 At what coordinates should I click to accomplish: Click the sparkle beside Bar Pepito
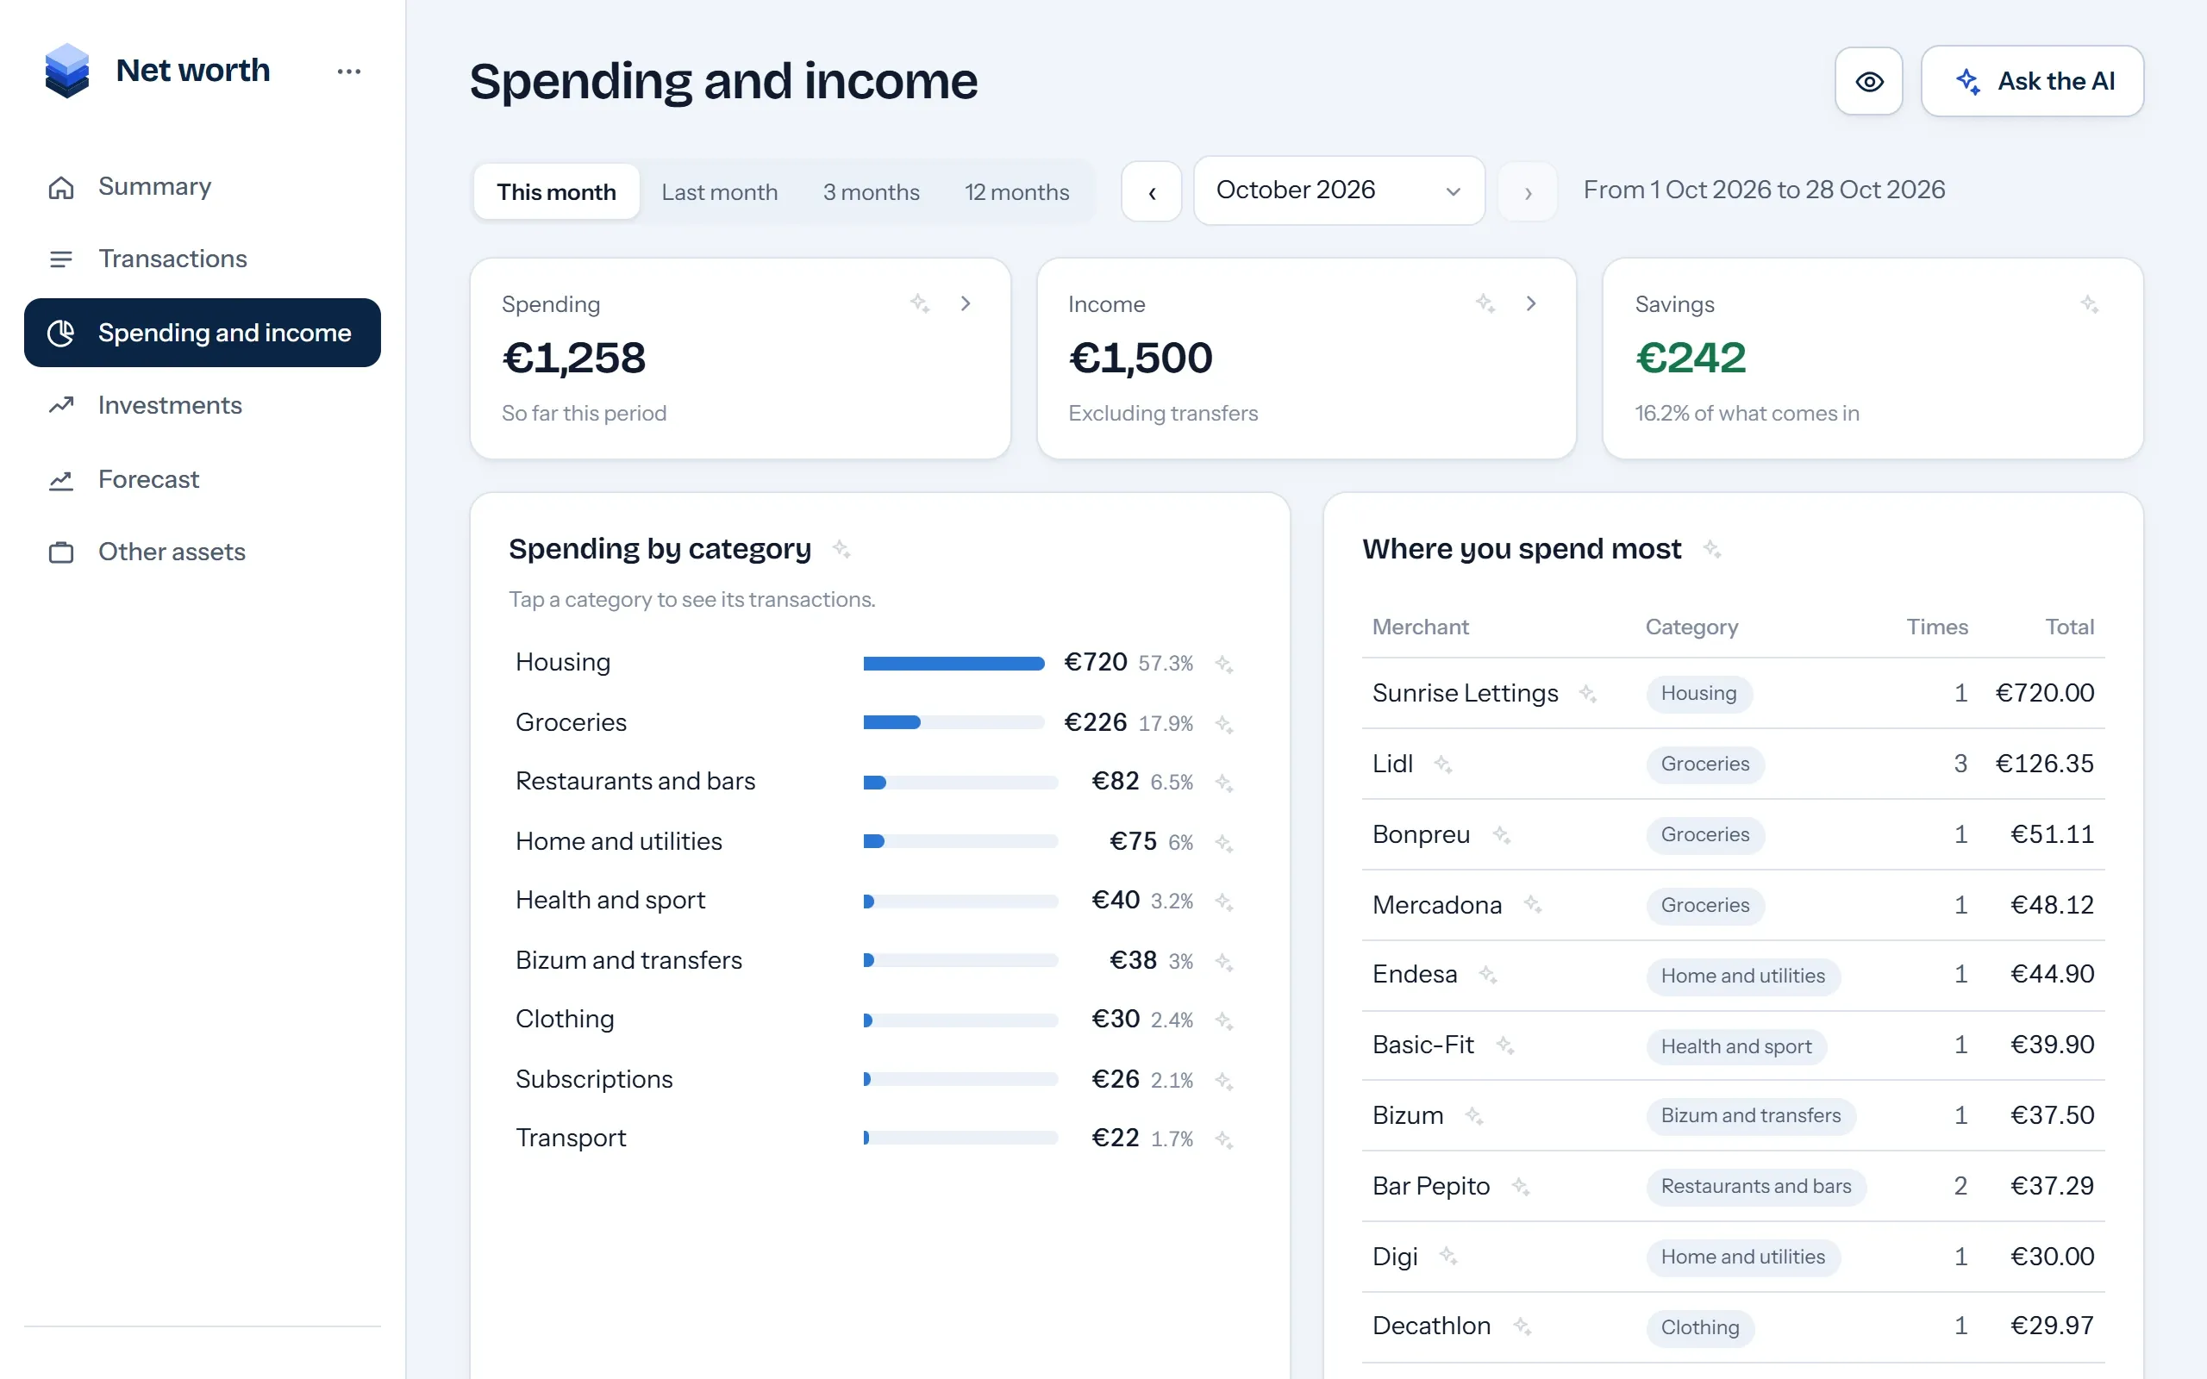(1520, 1187)
